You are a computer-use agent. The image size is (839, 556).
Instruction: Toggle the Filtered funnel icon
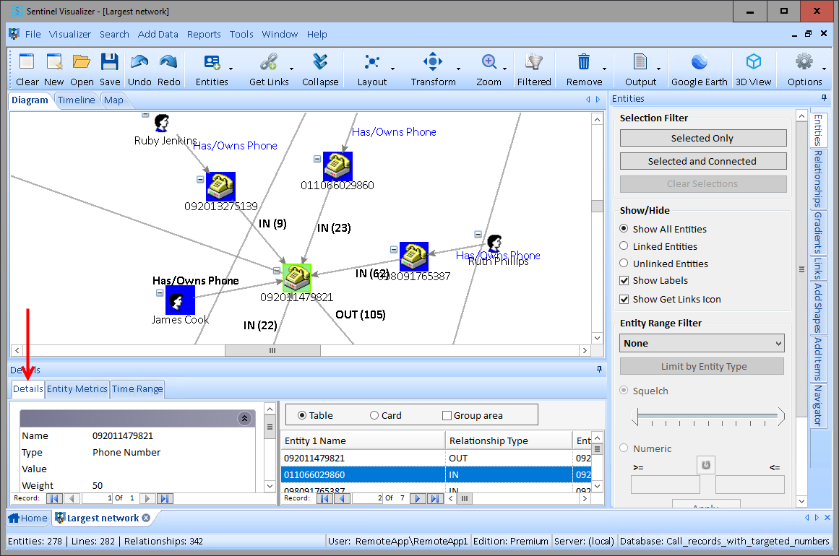coord(534,62)
